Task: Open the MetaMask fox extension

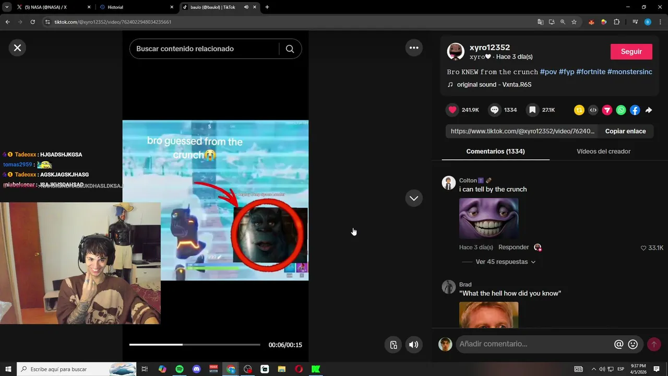Action: 591,22
